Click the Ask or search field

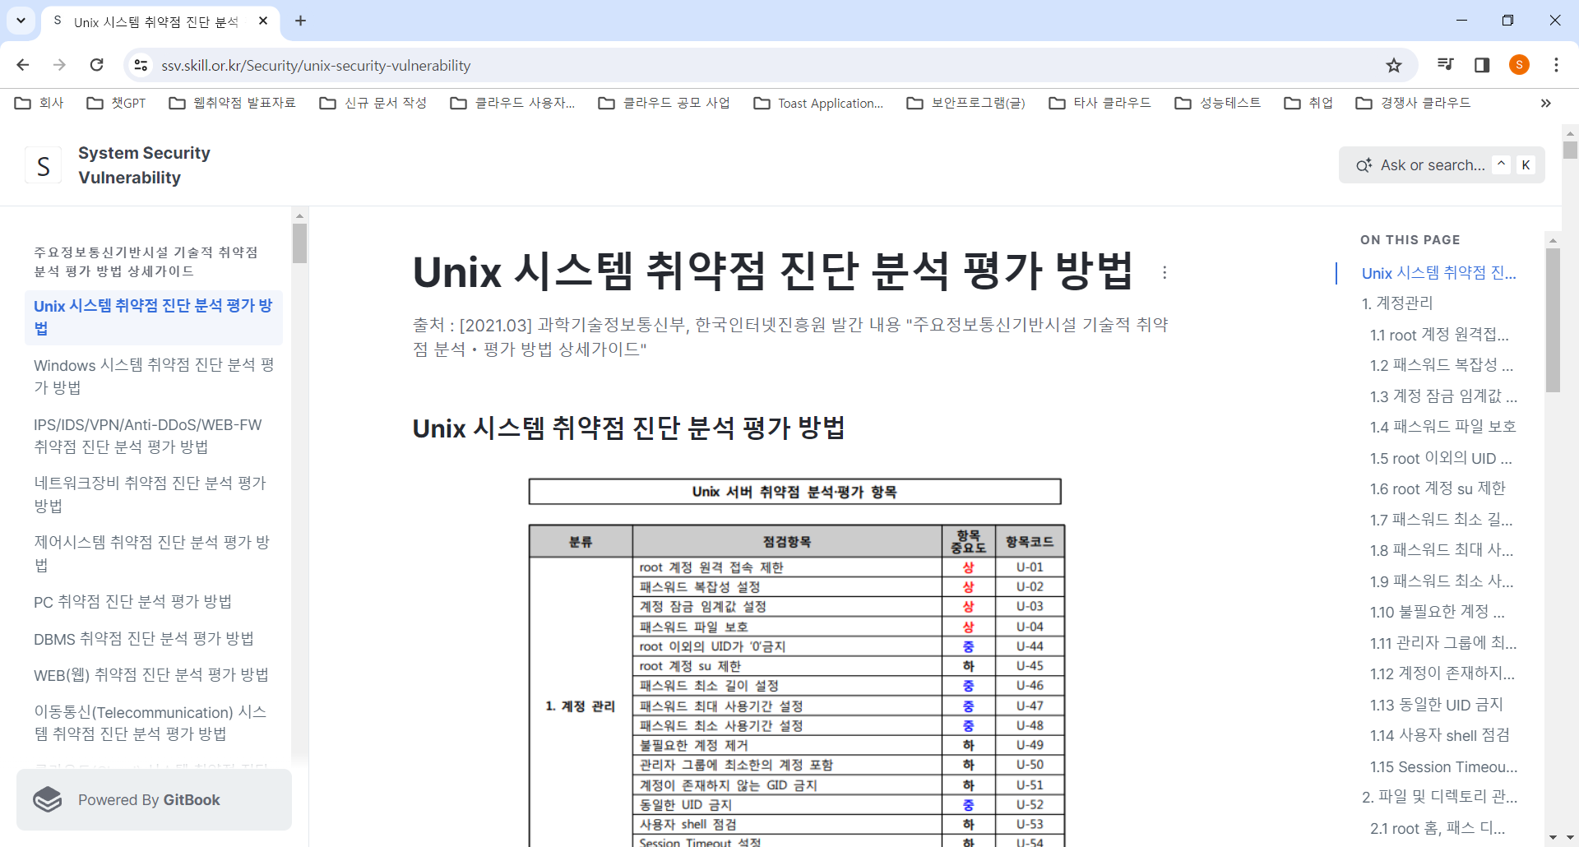click(x=1431, y=165)
